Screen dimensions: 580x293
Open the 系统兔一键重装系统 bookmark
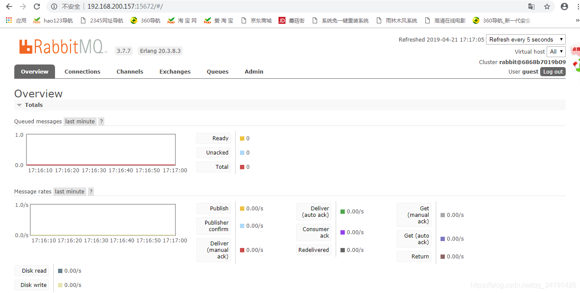[340, 20]
